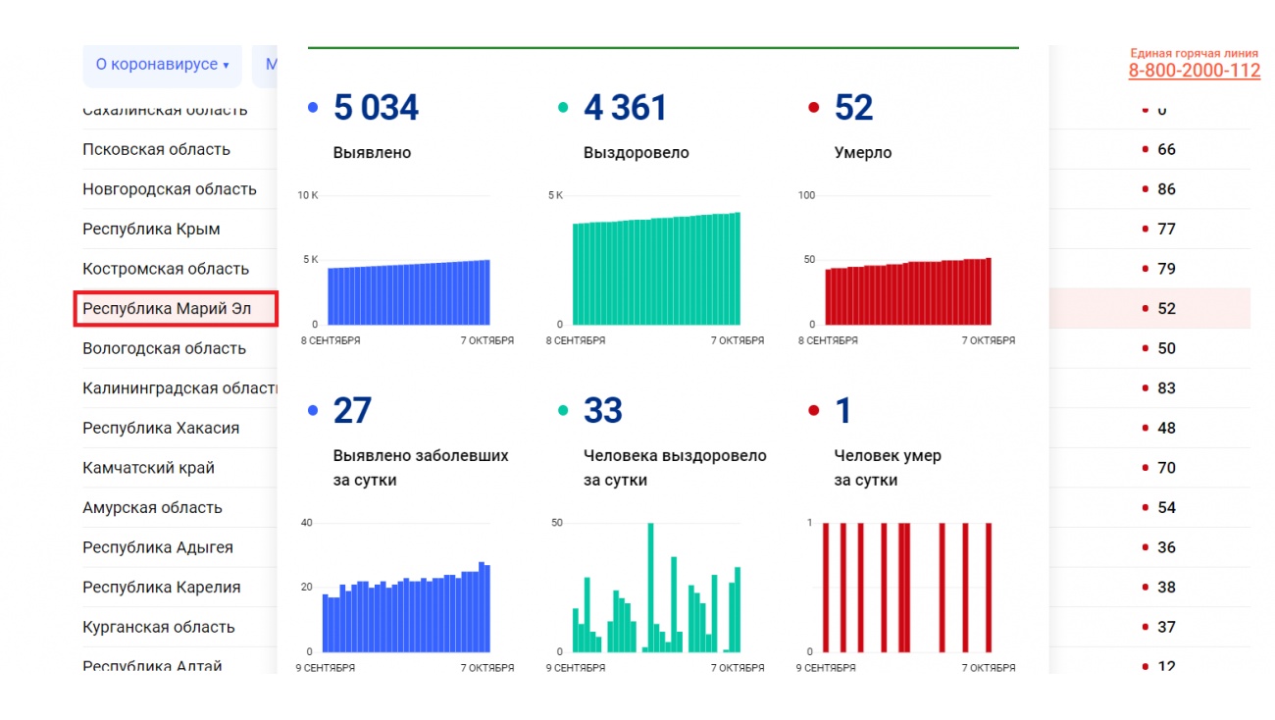Select Костромская область row
The image size is (1275, 720).
coord(166,269)
